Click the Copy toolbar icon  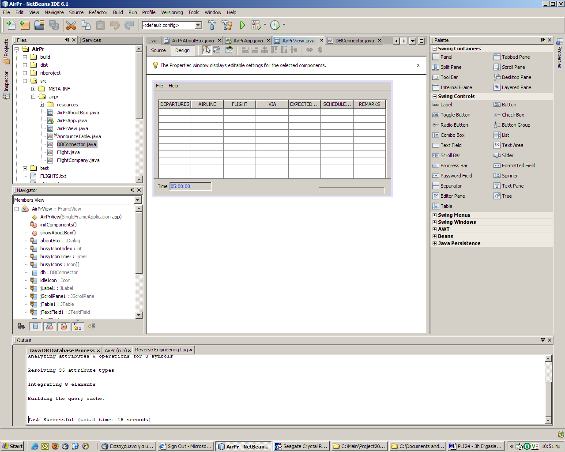click(86, 25)
